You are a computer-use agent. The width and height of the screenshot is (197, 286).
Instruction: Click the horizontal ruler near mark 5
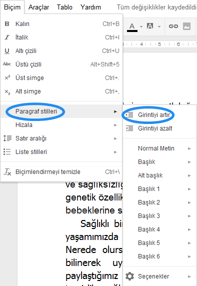click(159, 44)
